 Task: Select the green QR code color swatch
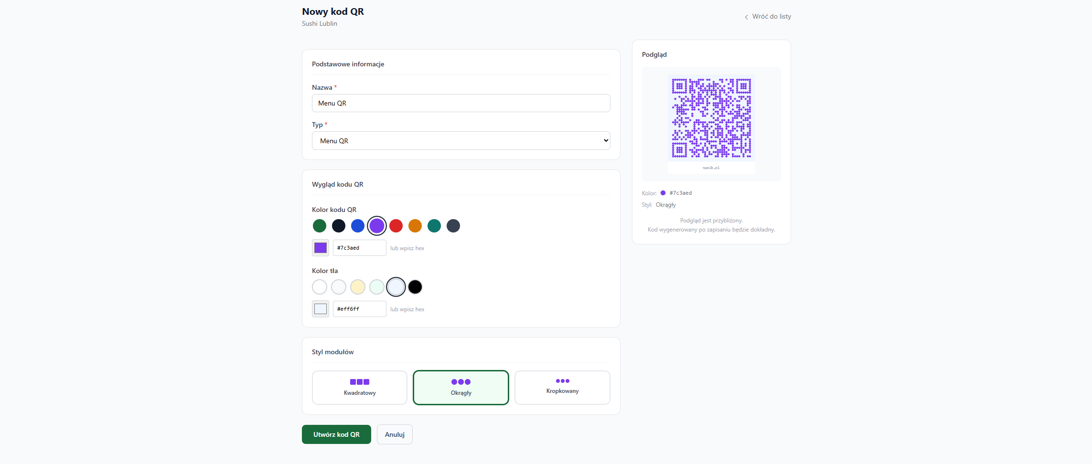click(x=320, y=226)
